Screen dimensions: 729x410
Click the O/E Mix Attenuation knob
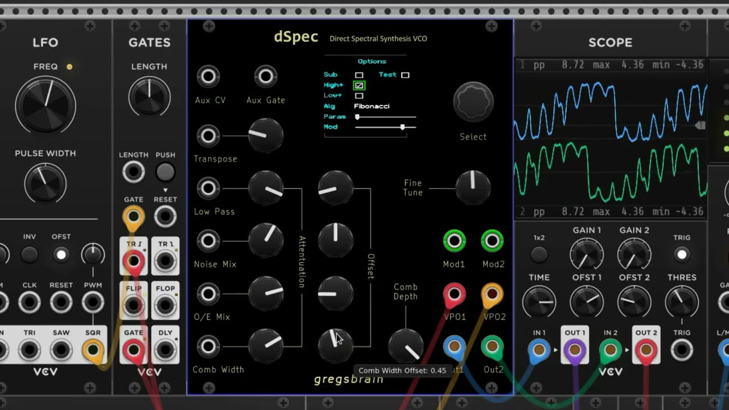coord(266,294)
